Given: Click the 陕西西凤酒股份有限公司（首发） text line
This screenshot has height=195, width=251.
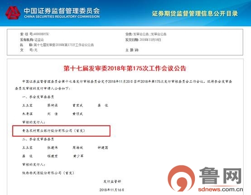Looking at the screenshot, I should coord(48,173).
